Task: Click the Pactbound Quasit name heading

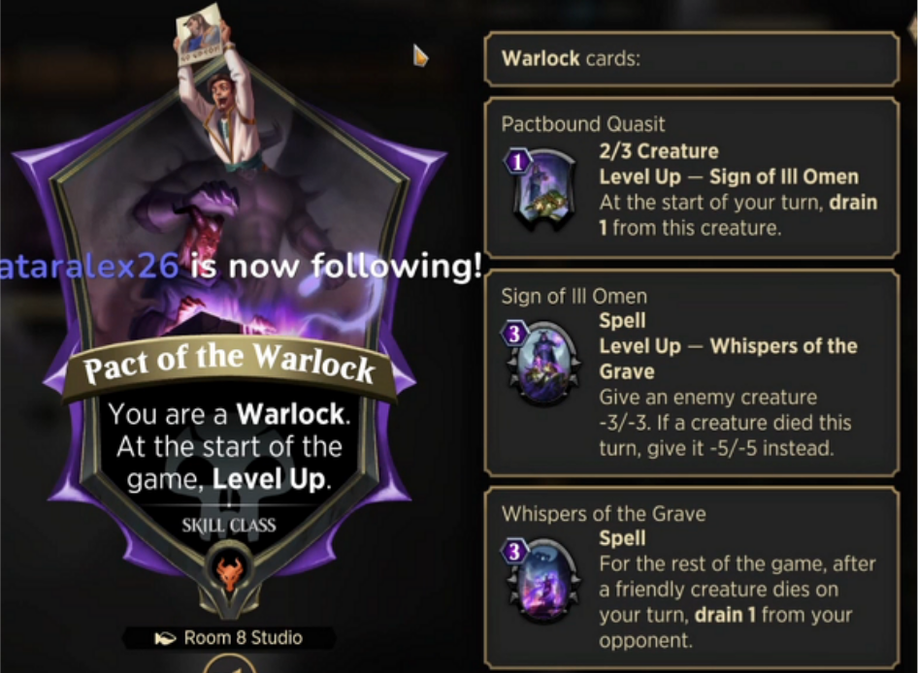Action: click(583, 124)
